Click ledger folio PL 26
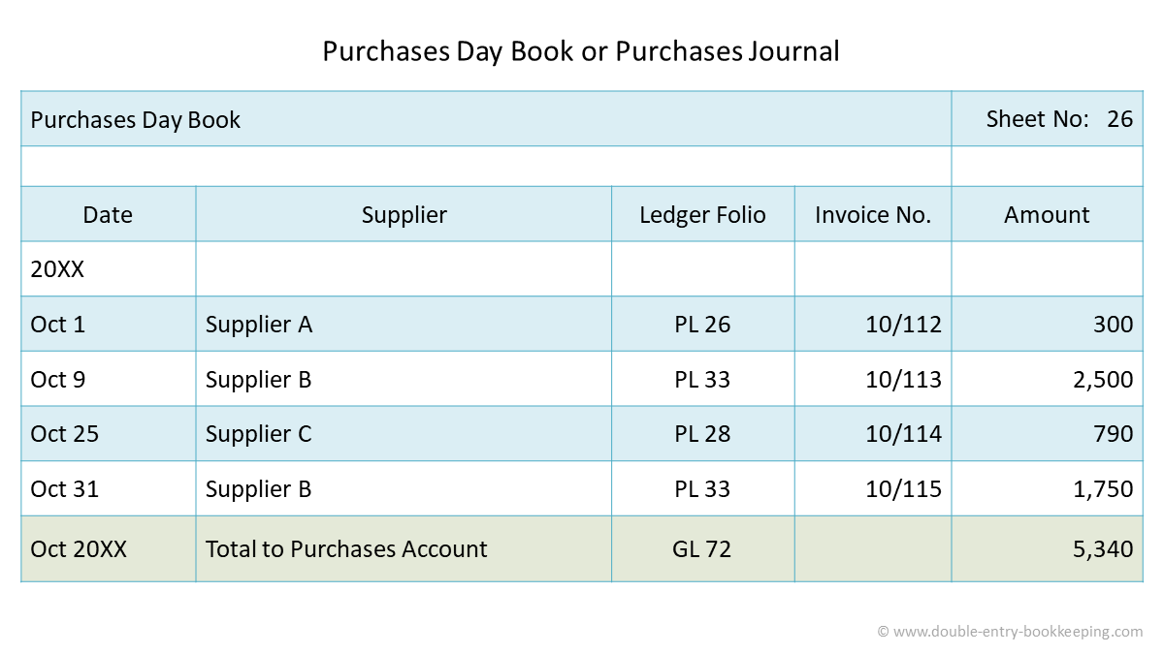 [702, 325]
